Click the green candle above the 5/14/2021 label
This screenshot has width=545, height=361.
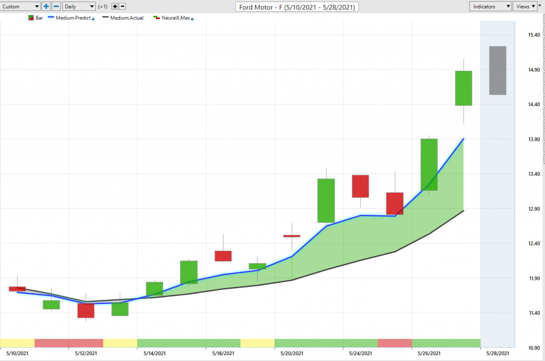pos(154,289)
